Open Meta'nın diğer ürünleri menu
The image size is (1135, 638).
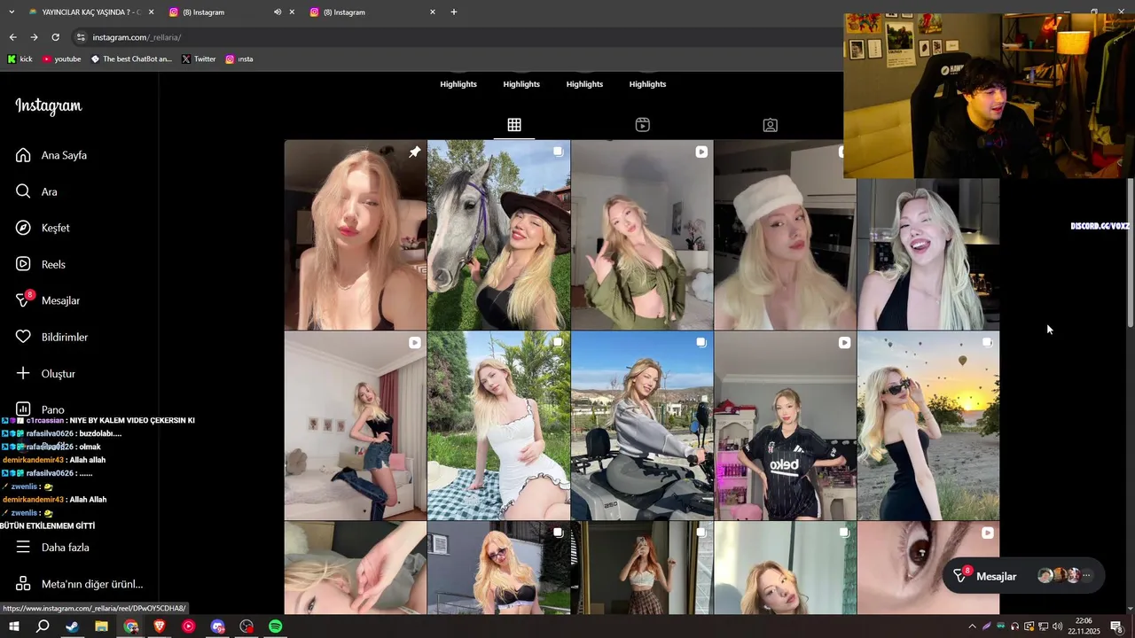point(80,584)
